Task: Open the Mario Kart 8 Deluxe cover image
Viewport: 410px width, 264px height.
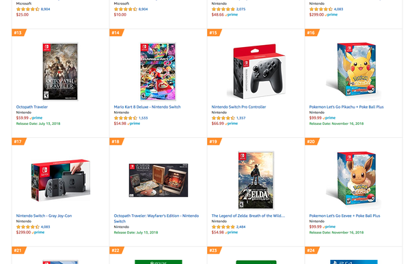Action: (x=158, y=72)
